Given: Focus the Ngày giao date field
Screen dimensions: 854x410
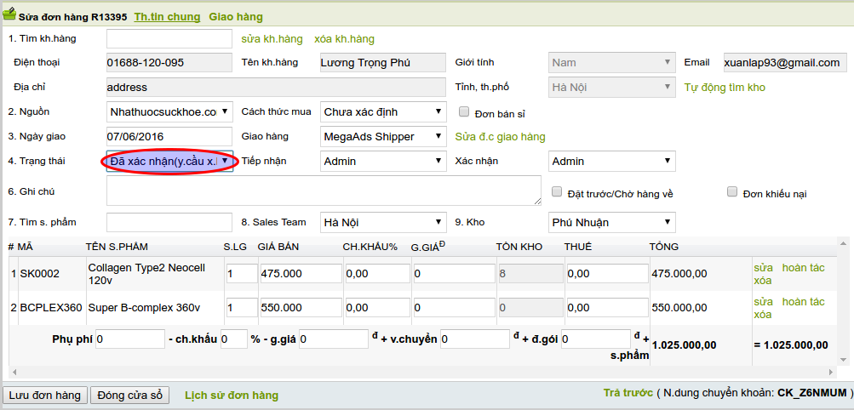Looking at the screenshot, I should (x=169, y=136).
